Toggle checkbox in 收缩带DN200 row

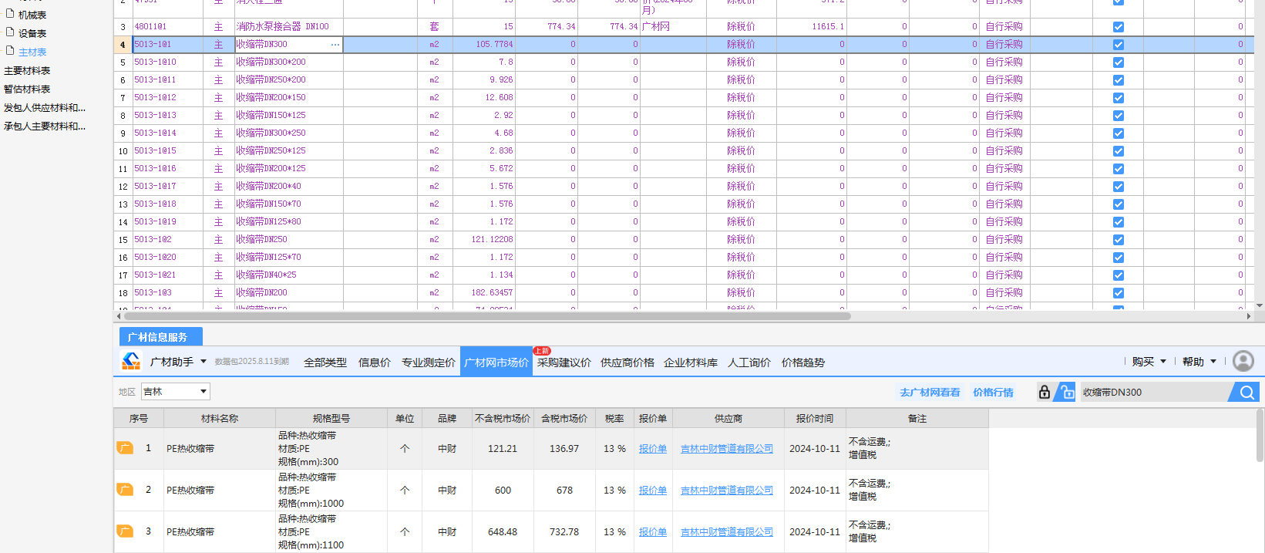coord(1119,293)
